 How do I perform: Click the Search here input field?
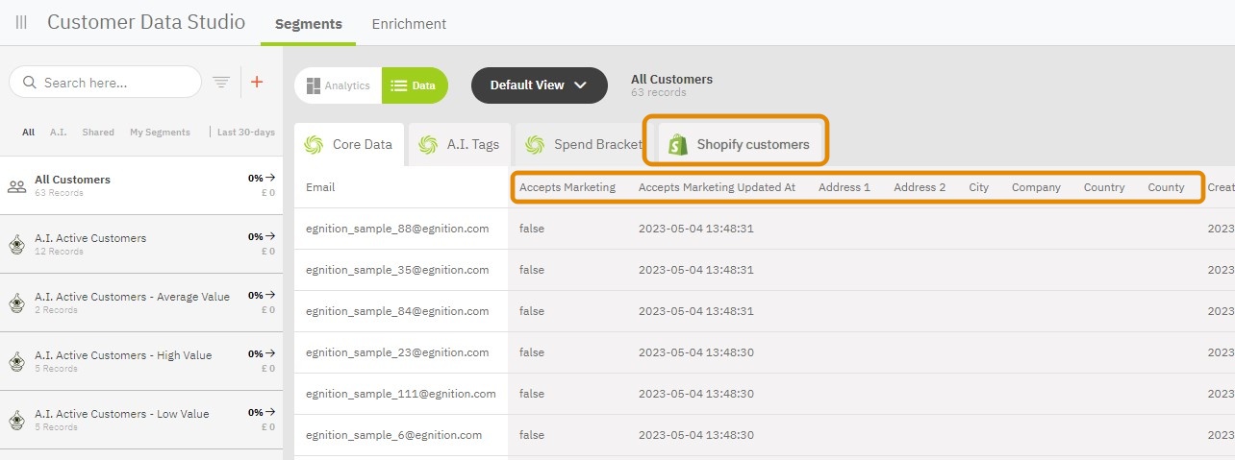[106, 83]
